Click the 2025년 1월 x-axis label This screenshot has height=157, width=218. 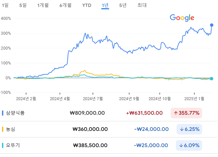click(x=194, y=99)
